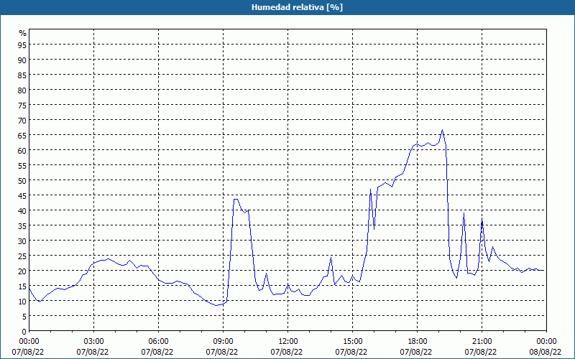
Task: Choose the 35 humidity axis label
Action: [x=22, y=225]
